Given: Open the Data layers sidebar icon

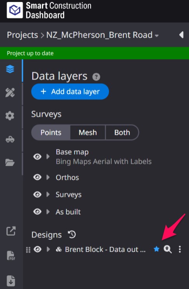Looking at the screenshot, I should pos(10,69).
